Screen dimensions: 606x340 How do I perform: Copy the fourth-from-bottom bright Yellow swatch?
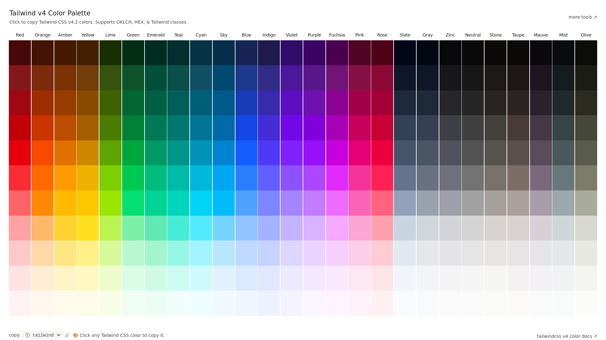pos(88,228)
